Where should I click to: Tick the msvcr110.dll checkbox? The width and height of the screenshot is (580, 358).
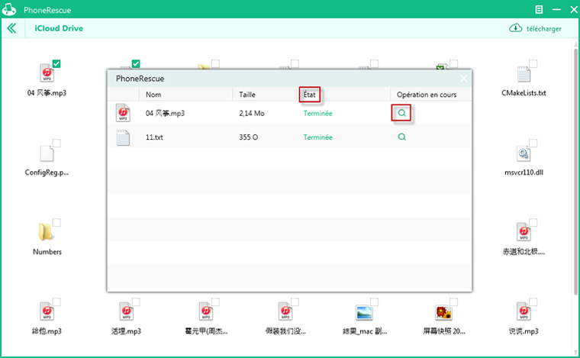click(533, 144)
